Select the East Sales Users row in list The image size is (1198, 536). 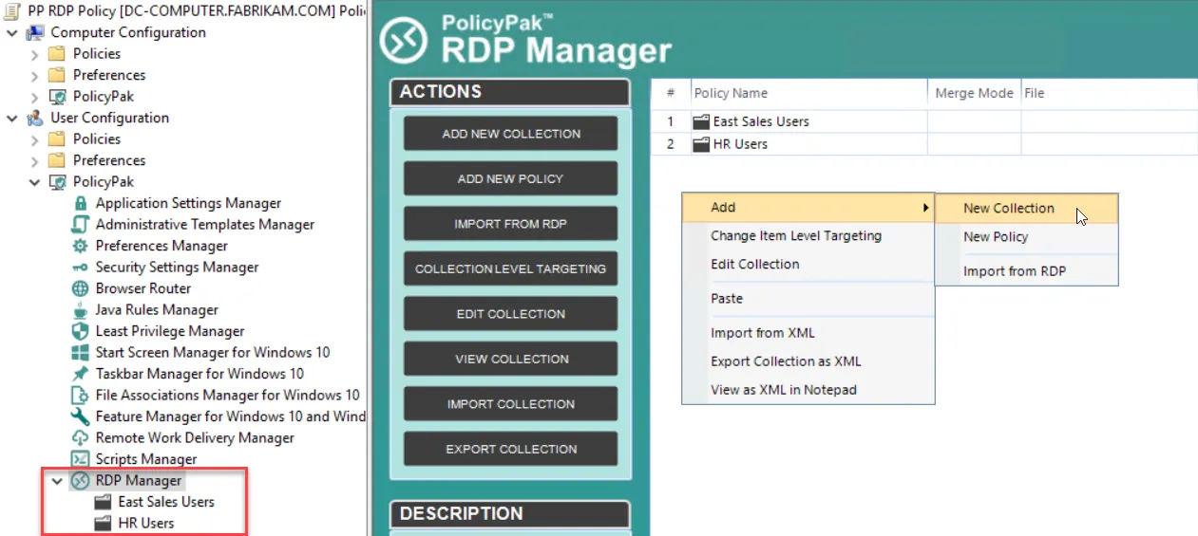point(924,121)
